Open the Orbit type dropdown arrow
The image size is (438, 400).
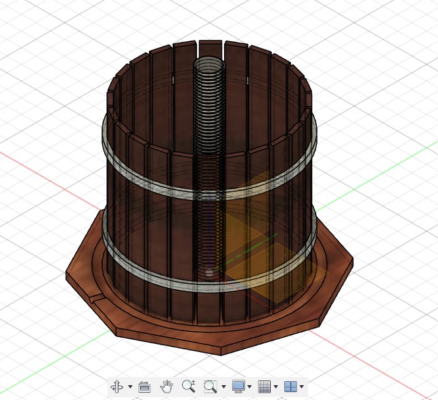[130, 386]
